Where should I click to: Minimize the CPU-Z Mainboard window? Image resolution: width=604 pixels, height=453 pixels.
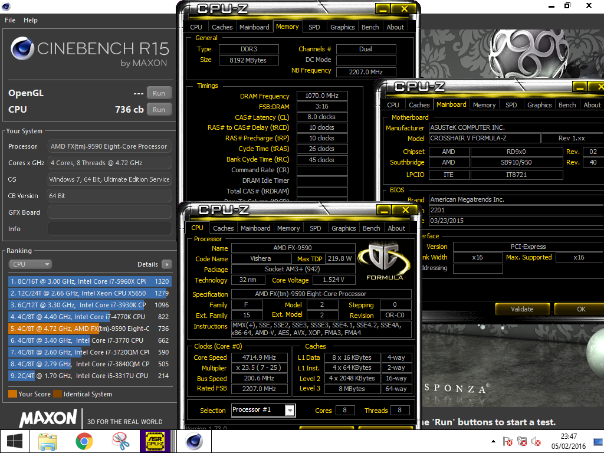pyautogui.click(x=580, y=87)
